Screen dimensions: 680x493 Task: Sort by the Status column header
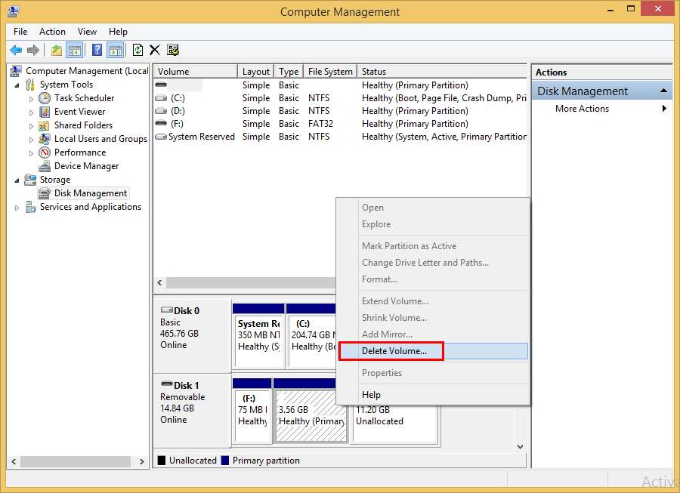coord(442,72)
